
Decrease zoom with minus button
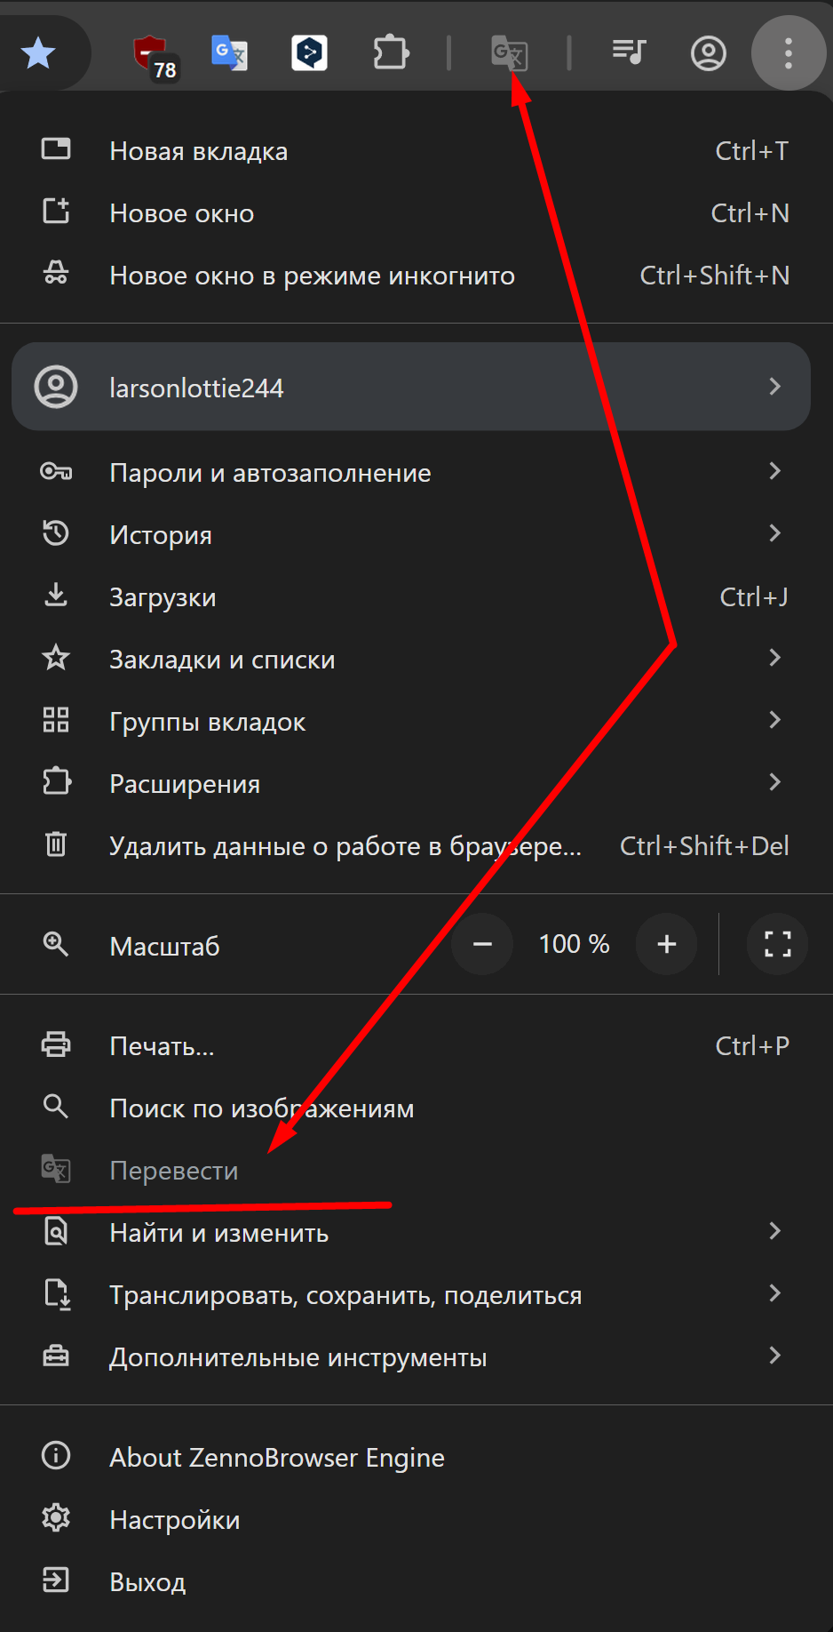482,944
